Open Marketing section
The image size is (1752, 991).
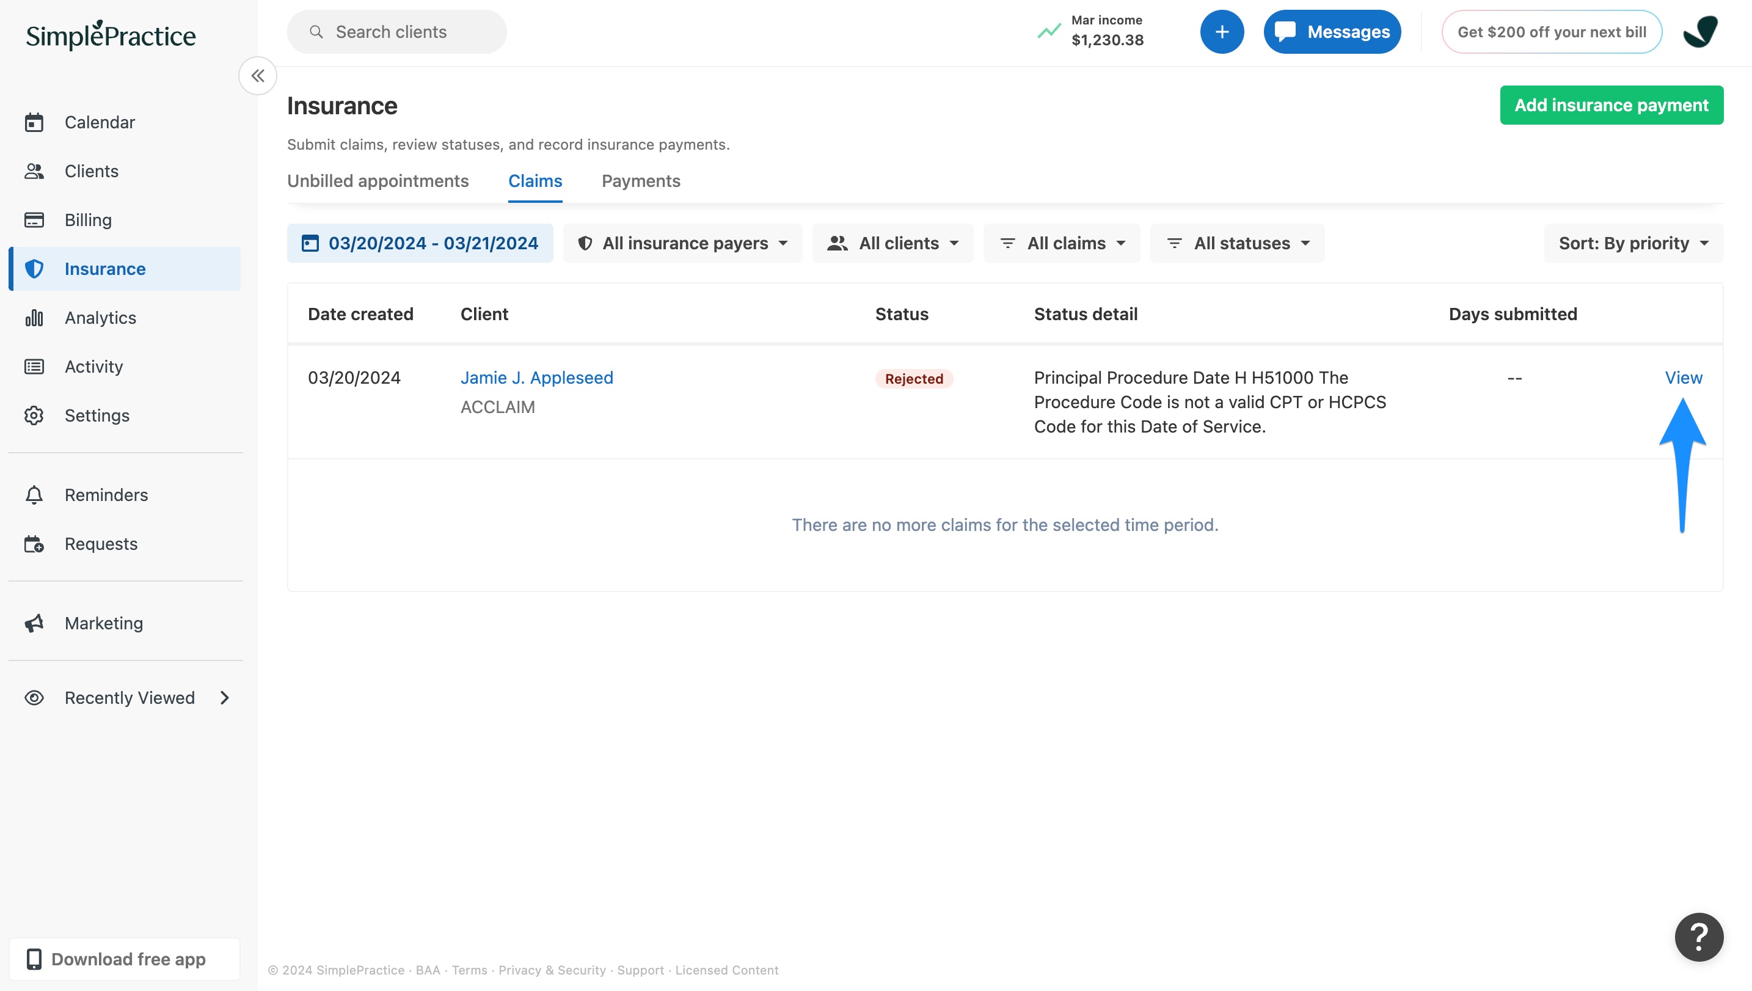[x=125, y=623]
